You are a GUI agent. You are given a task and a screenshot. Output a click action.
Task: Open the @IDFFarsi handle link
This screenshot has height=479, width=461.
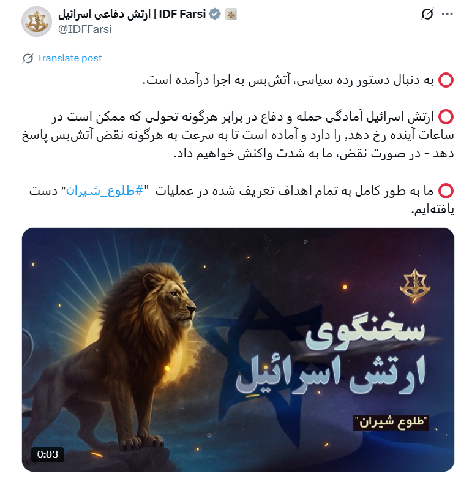click(x=85, y=29)
